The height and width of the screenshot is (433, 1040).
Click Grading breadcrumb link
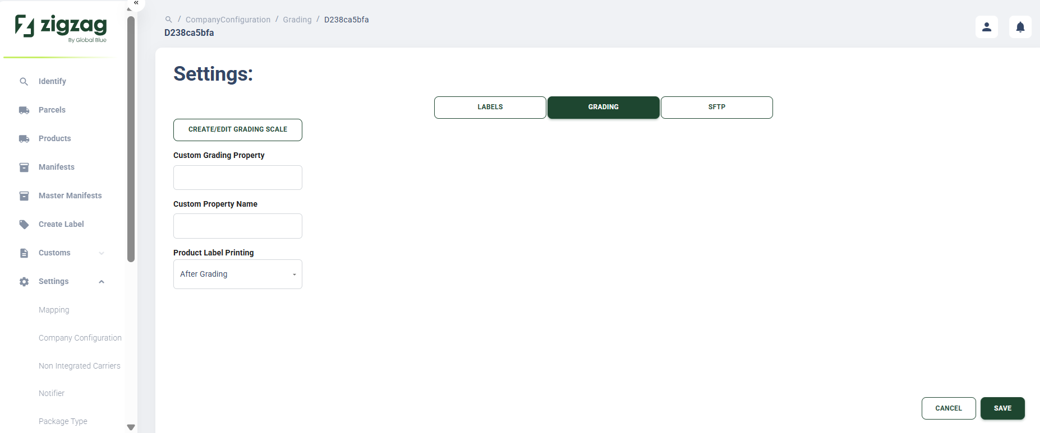[297, 20]
